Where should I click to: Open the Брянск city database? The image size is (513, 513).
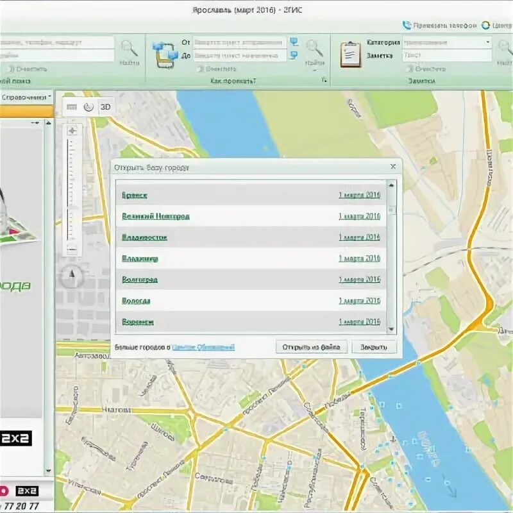[135, 196]
